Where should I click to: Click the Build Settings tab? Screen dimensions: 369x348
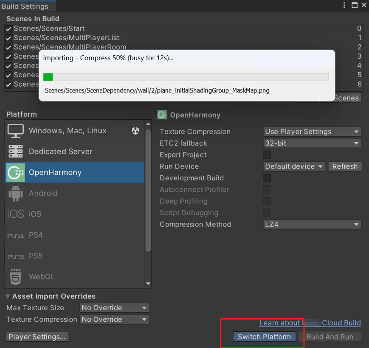tap(25, 6)
